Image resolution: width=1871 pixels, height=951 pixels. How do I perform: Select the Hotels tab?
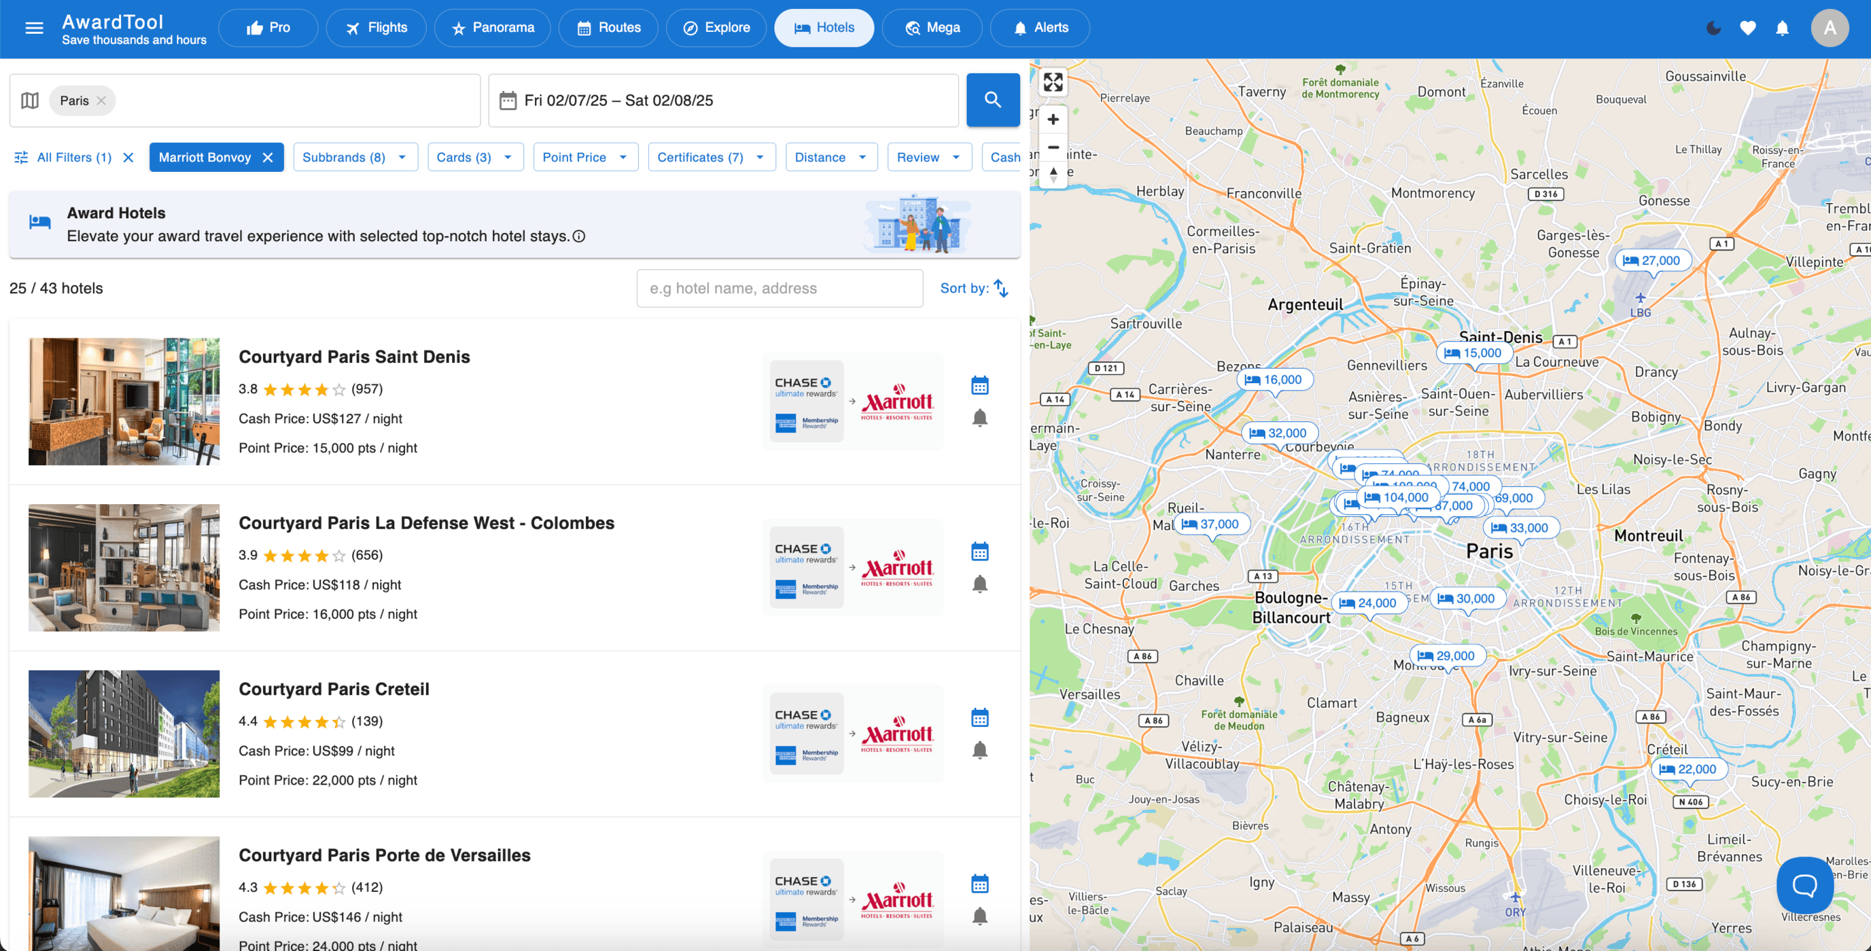(x=824, y=28)
